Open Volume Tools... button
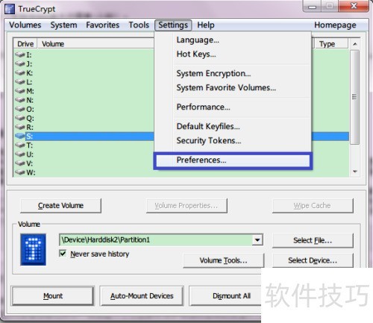The width and height of the screenshot is (373, 323). (x=223, y=260)
